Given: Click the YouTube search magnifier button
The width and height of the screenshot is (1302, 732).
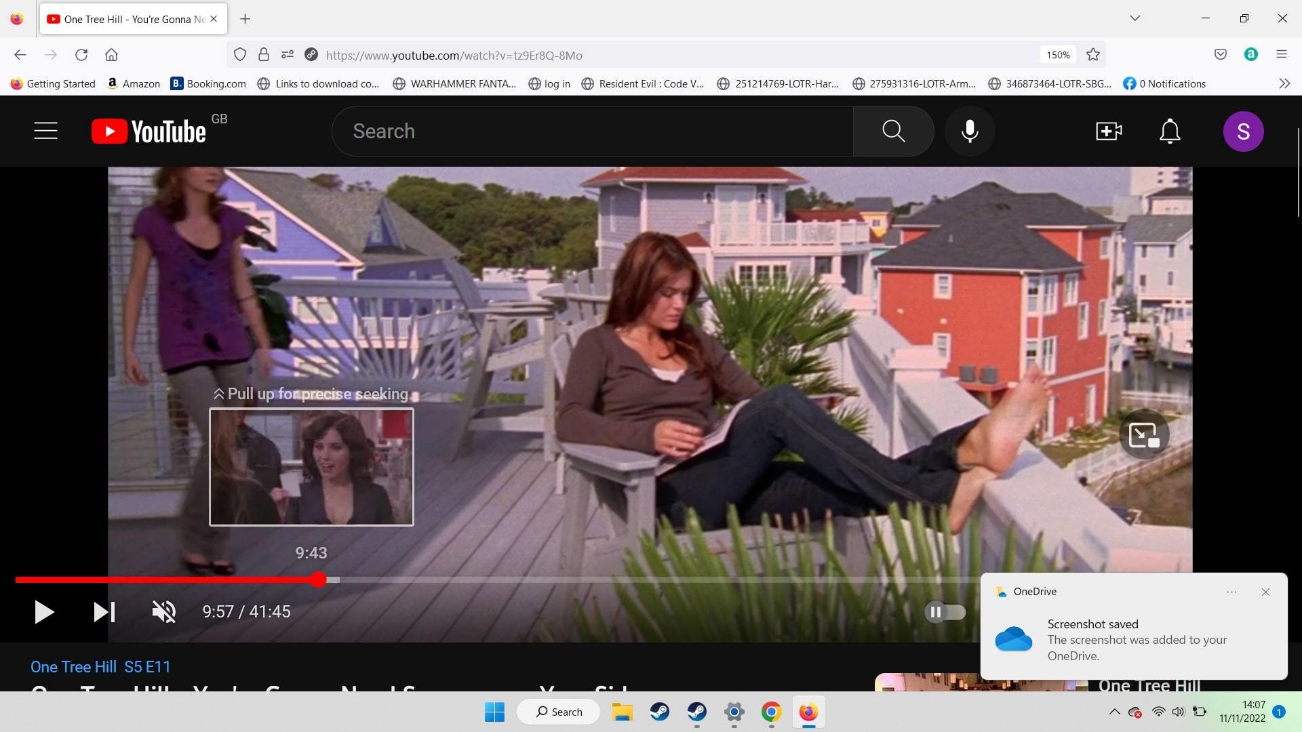Looking at the screenshot, I should tap(893, 131).
